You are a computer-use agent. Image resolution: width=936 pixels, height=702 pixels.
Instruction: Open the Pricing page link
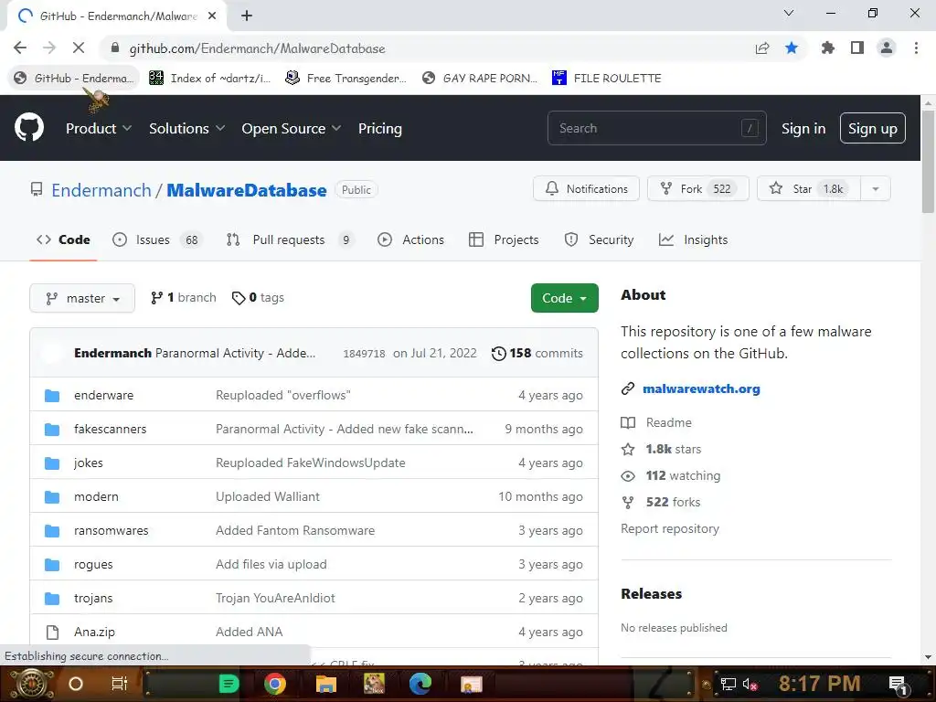coord(380,128)
